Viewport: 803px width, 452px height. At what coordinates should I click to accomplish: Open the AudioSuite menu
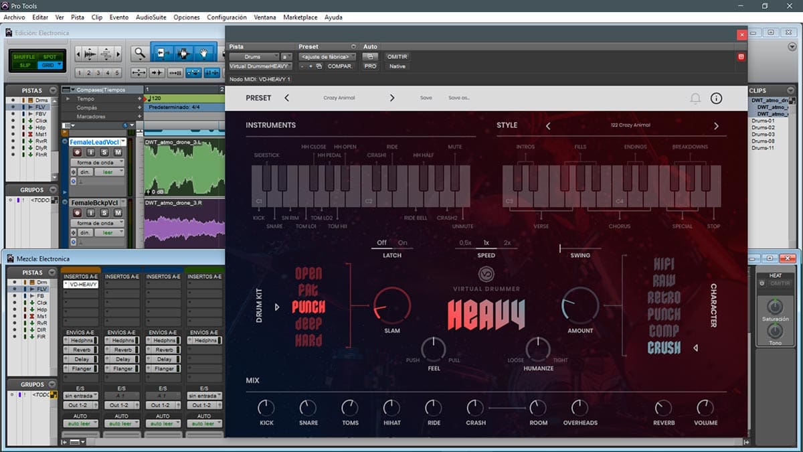(151, 17)
